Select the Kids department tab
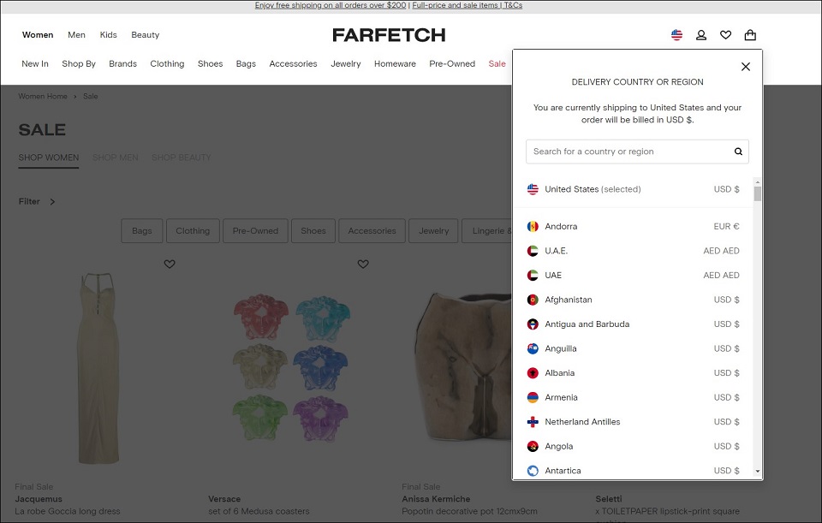This screenshot has height=523, width=822. [x=109, y=35]
